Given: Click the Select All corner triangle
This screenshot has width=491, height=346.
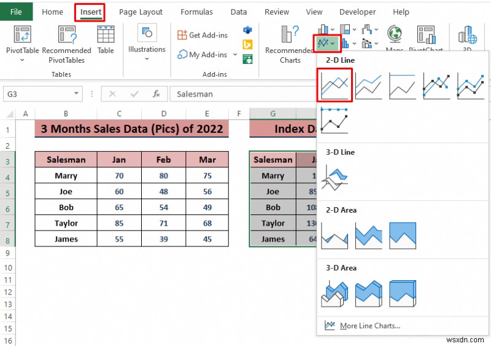Looking at the screenshot, I should point(9,114).
